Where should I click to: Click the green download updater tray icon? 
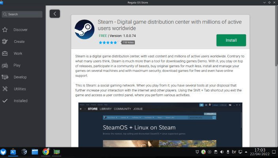[203, 152]
